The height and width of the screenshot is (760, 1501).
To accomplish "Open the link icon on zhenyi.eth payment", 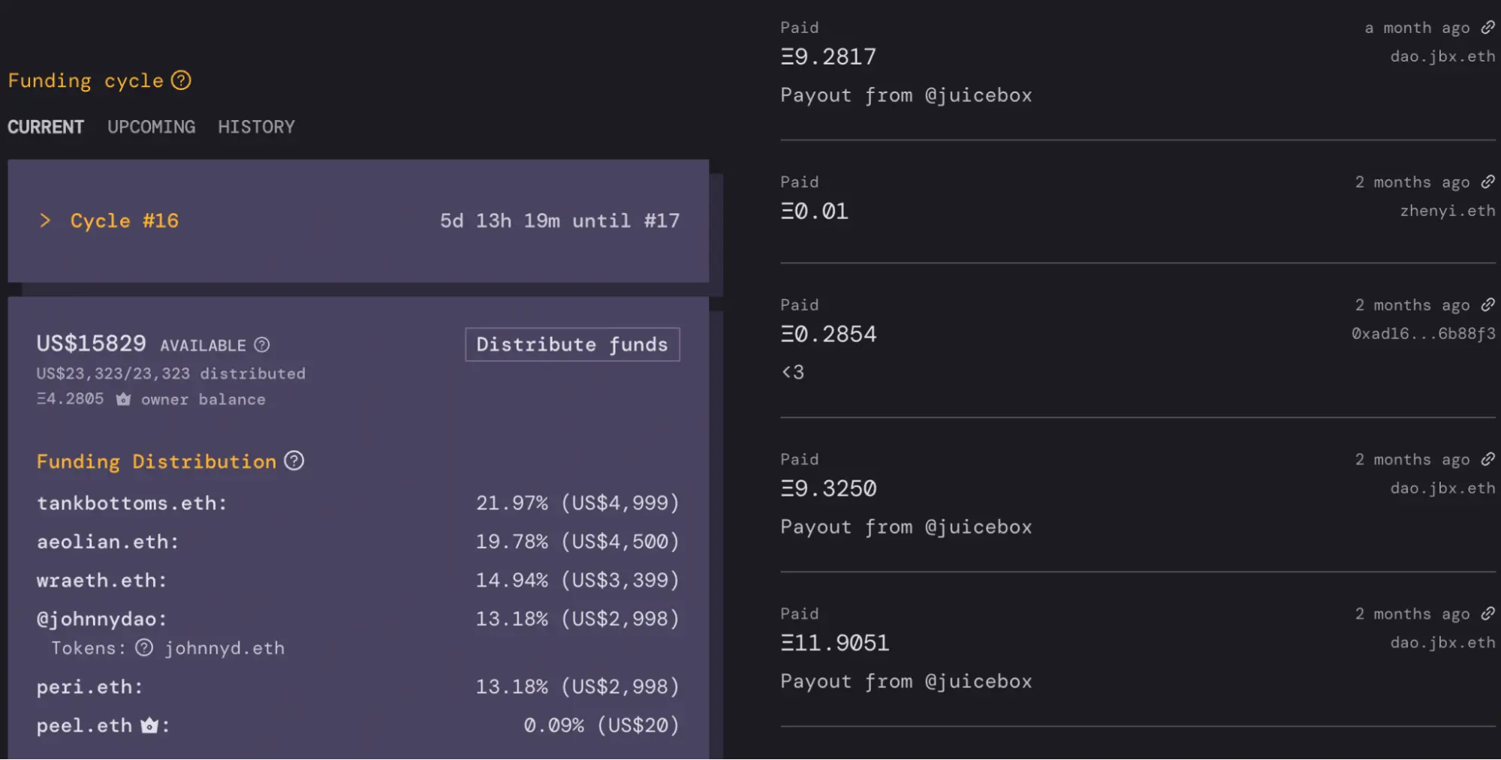I will click(x=1487, y=182).
